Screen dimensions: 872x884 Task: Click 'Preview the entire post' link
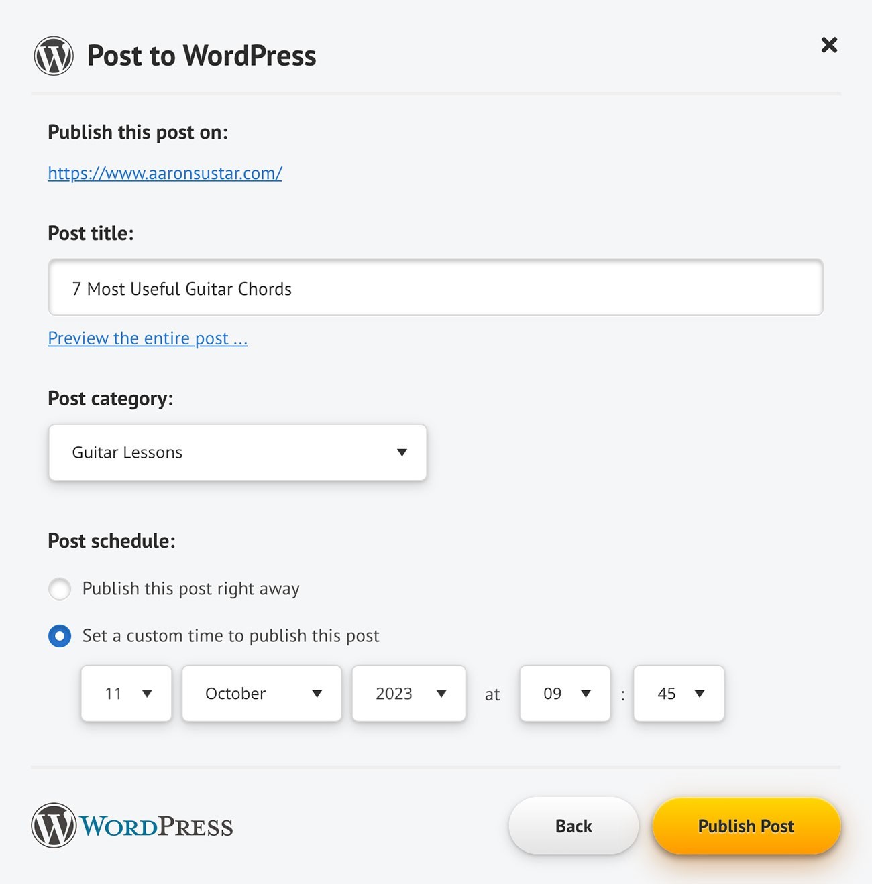pyautogui.click(x=148, y=338)
